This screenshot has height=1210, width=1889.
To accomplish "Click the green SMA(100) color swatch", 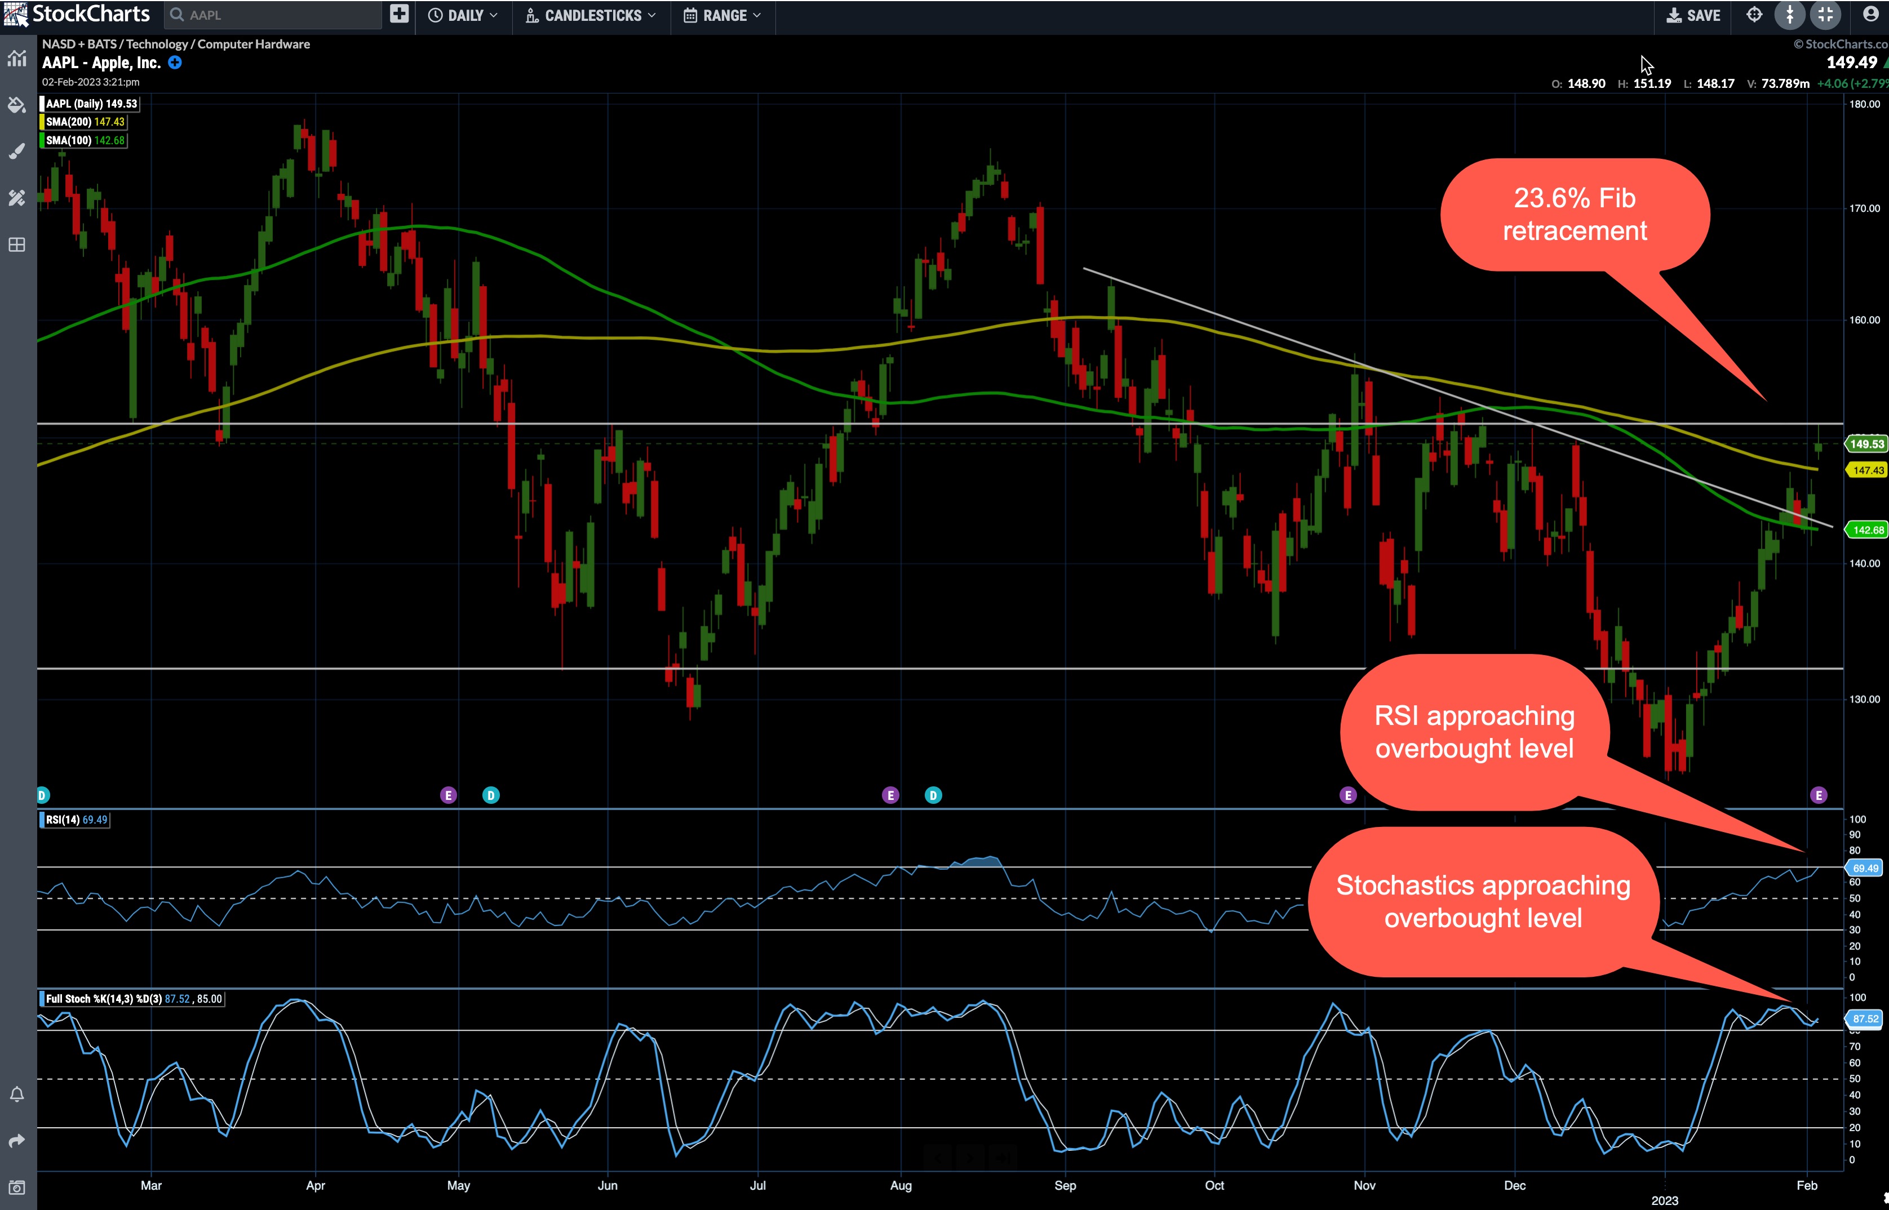I will pos(42,141).
